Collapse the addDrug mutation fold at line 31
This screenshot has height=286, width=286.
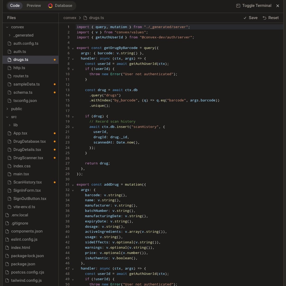click(73, 185)
